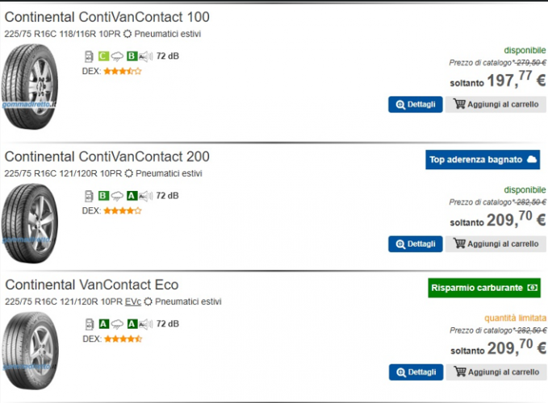
Task: Click the green C fuel rating badge
Action: point(103,56)
